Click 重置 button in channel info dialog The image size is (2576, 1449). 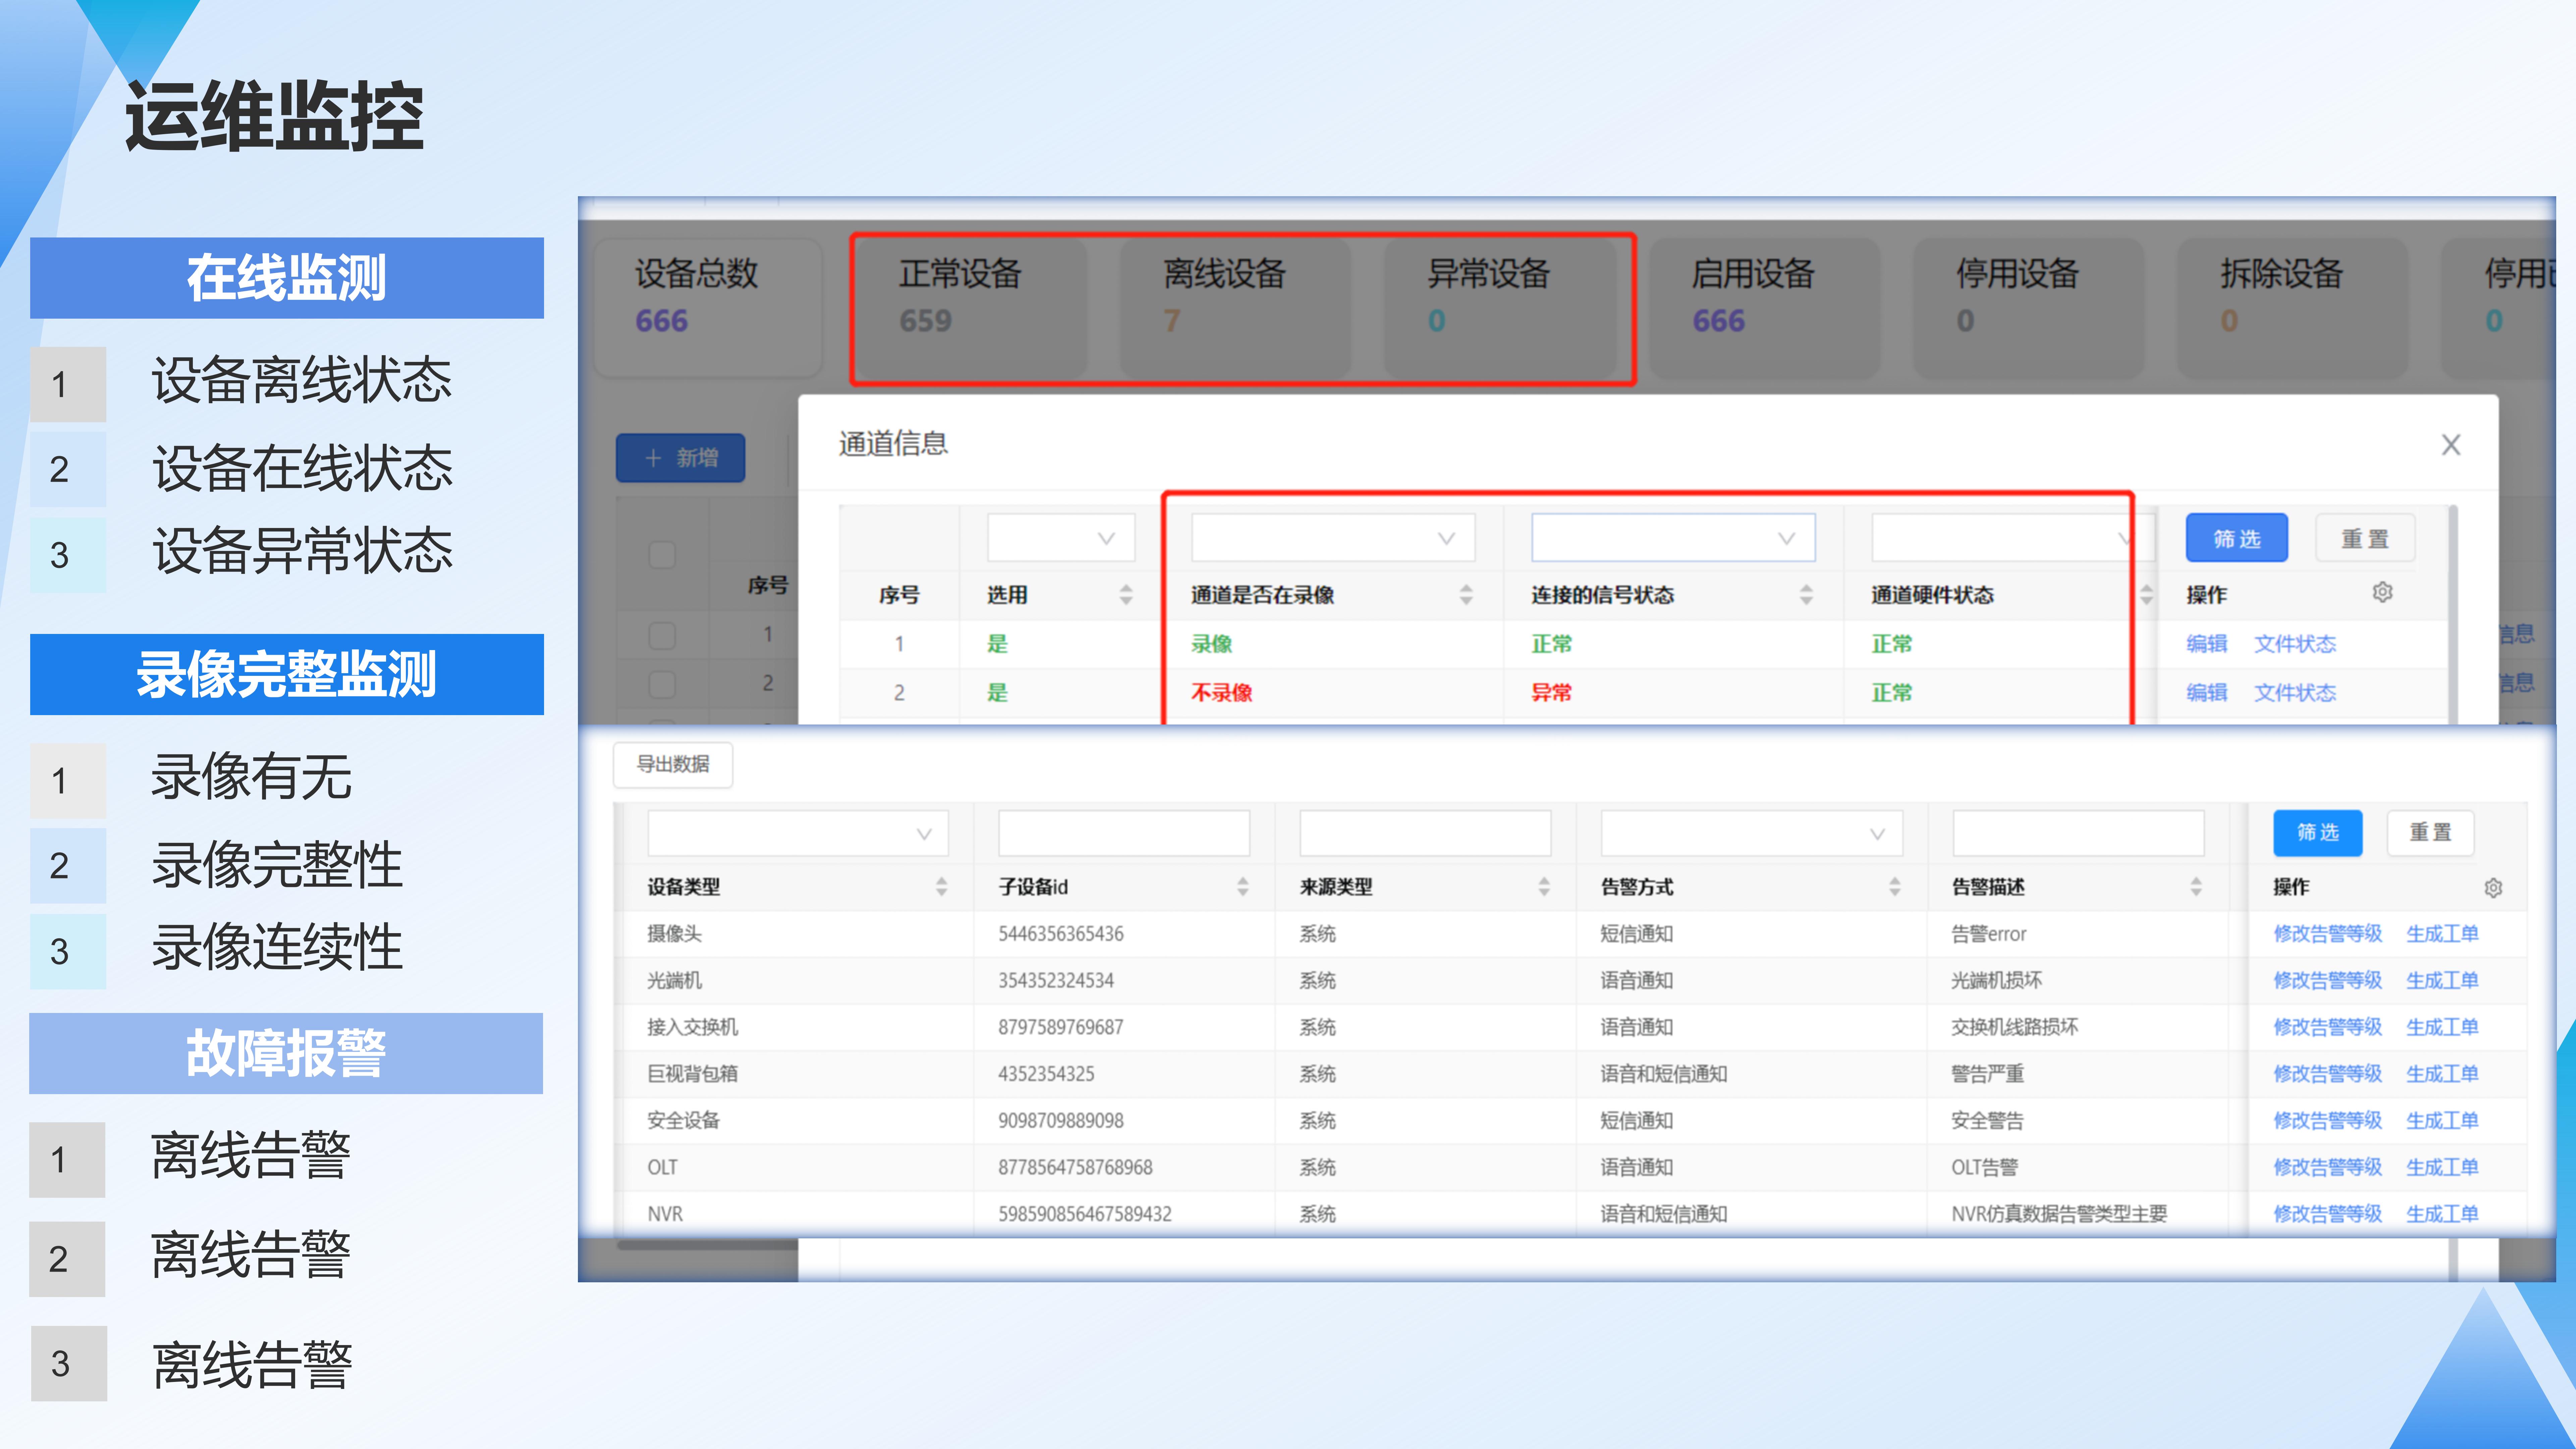click(x=2365, y=538)
